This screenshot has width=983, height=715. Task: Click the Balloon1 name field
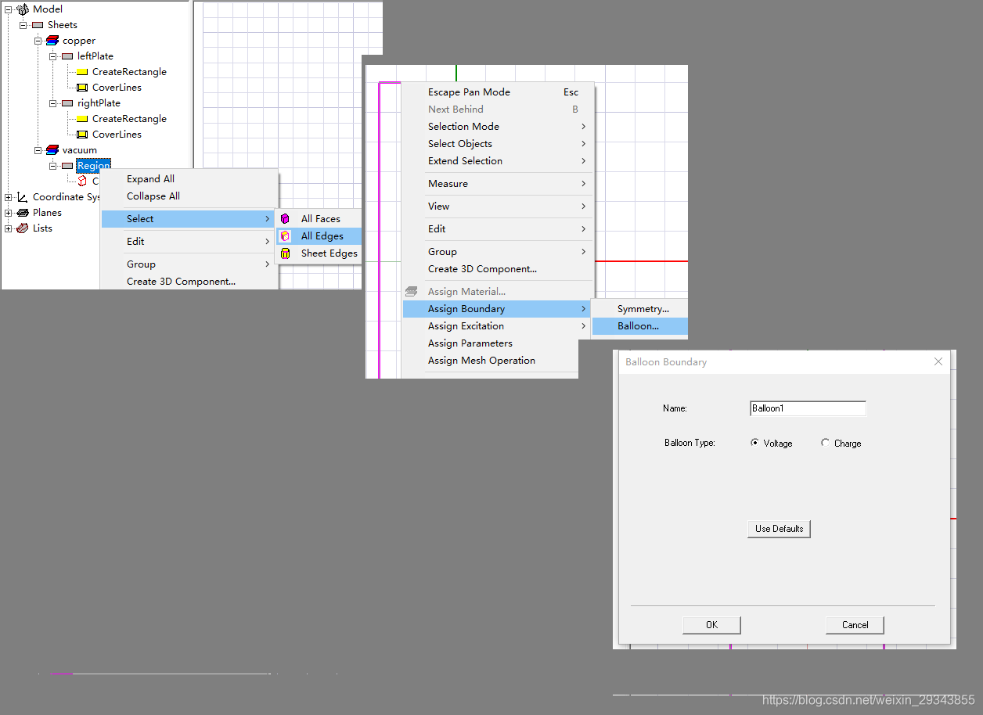pyautogui.click(x=808, y=408)
